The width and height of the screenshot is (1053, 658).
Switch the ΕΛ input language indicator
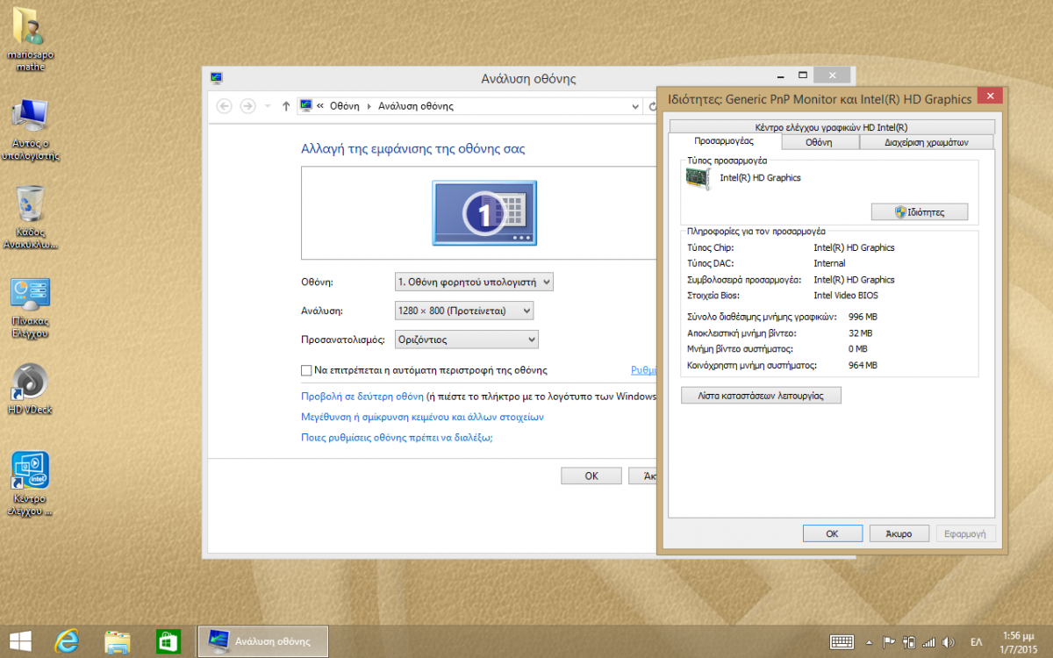[976, 641]
